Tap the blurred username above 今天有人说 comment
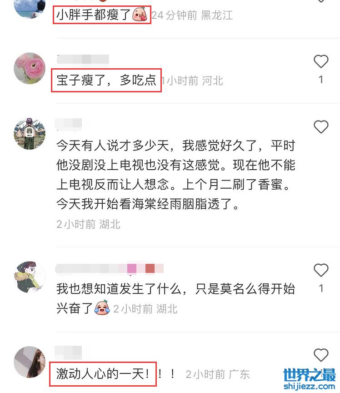The width and height of the screenshot is (340, 393). click(68, 125)
